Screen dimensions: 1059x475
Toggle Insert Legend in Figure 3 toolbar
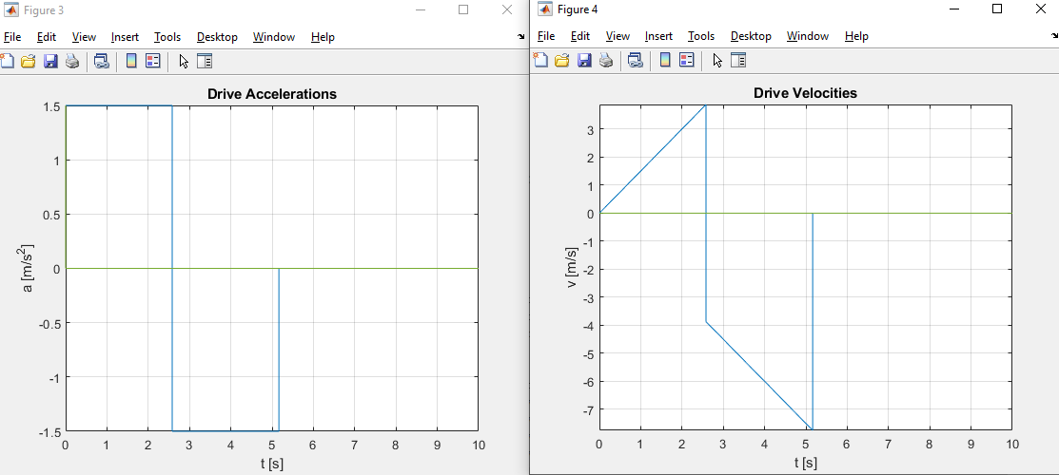152,62
